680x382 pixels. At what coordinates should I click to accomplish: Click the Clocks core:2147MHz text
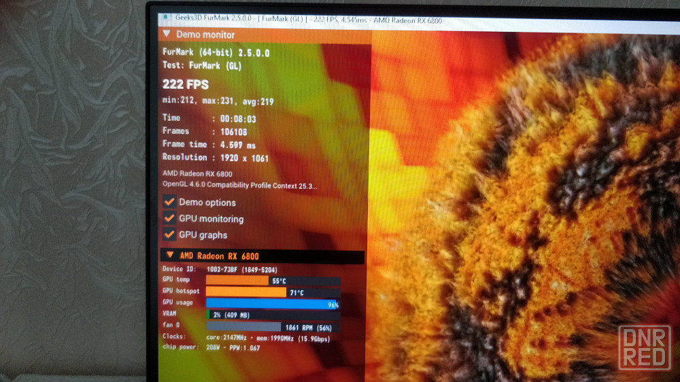click(x=268, y=338)
